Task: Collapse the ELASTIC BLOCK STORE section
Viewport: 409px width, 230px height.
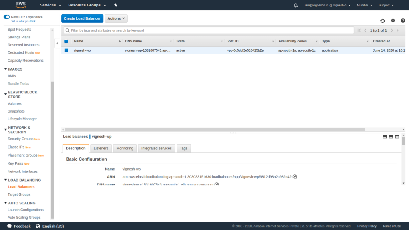Action: pos(6,94)
